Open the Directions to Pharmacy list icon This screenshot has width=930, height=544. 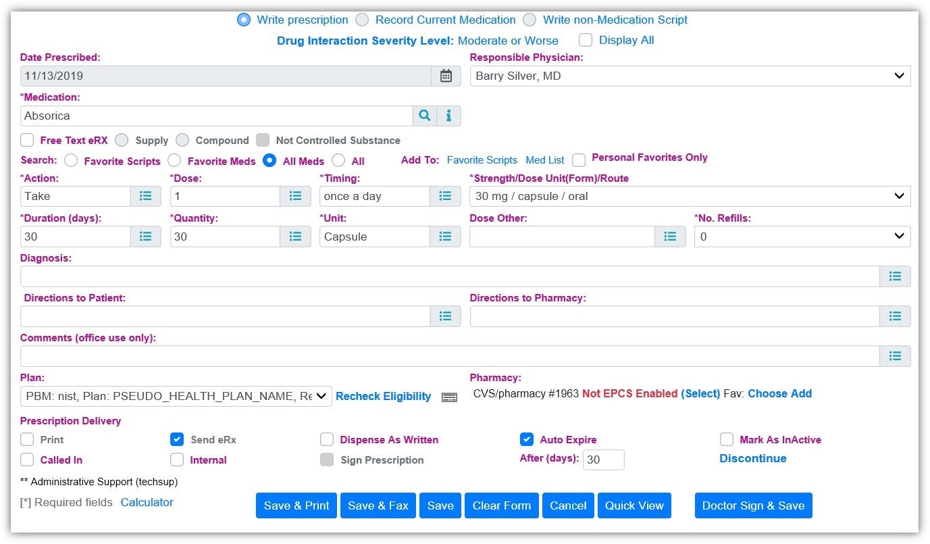[895, 316]
